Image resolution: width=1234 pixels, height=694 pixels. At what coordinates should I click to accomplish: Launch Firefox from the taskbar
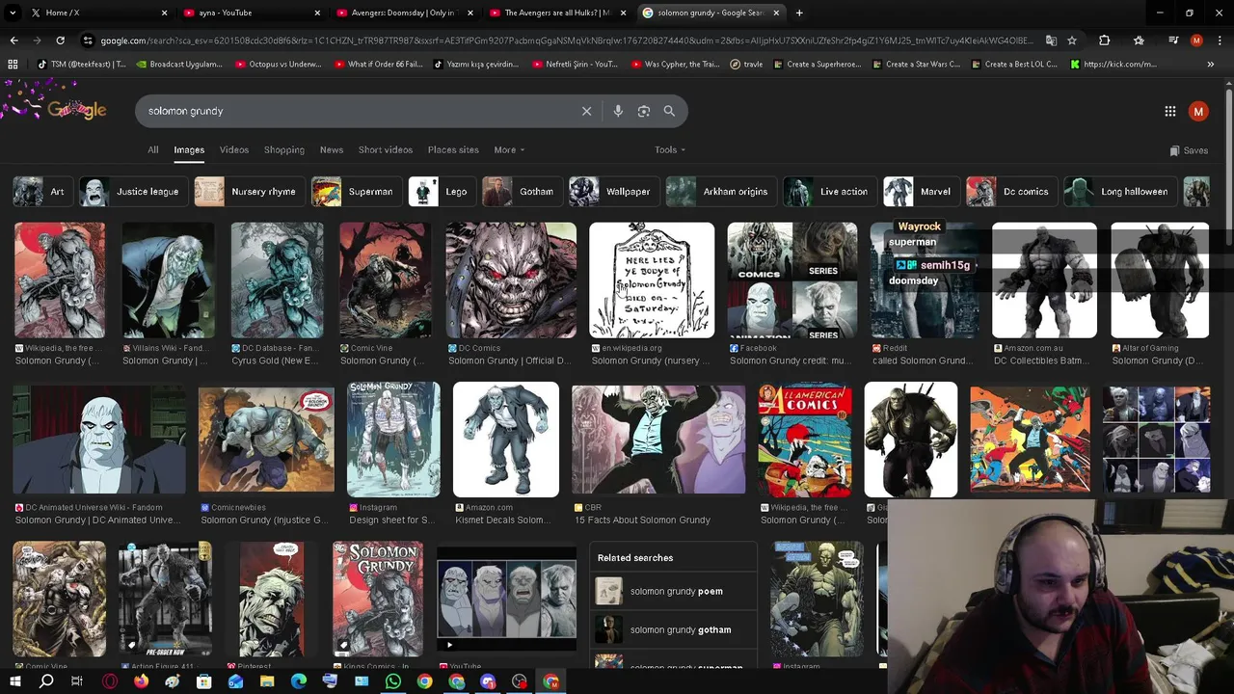[141, 681]
